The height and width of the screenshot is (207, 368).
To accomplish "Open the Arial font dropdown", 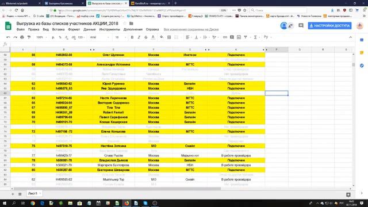I will coord(99,37).
